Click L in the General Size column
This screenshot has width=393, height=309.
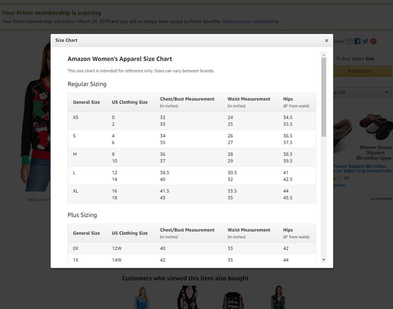[74, 173]
